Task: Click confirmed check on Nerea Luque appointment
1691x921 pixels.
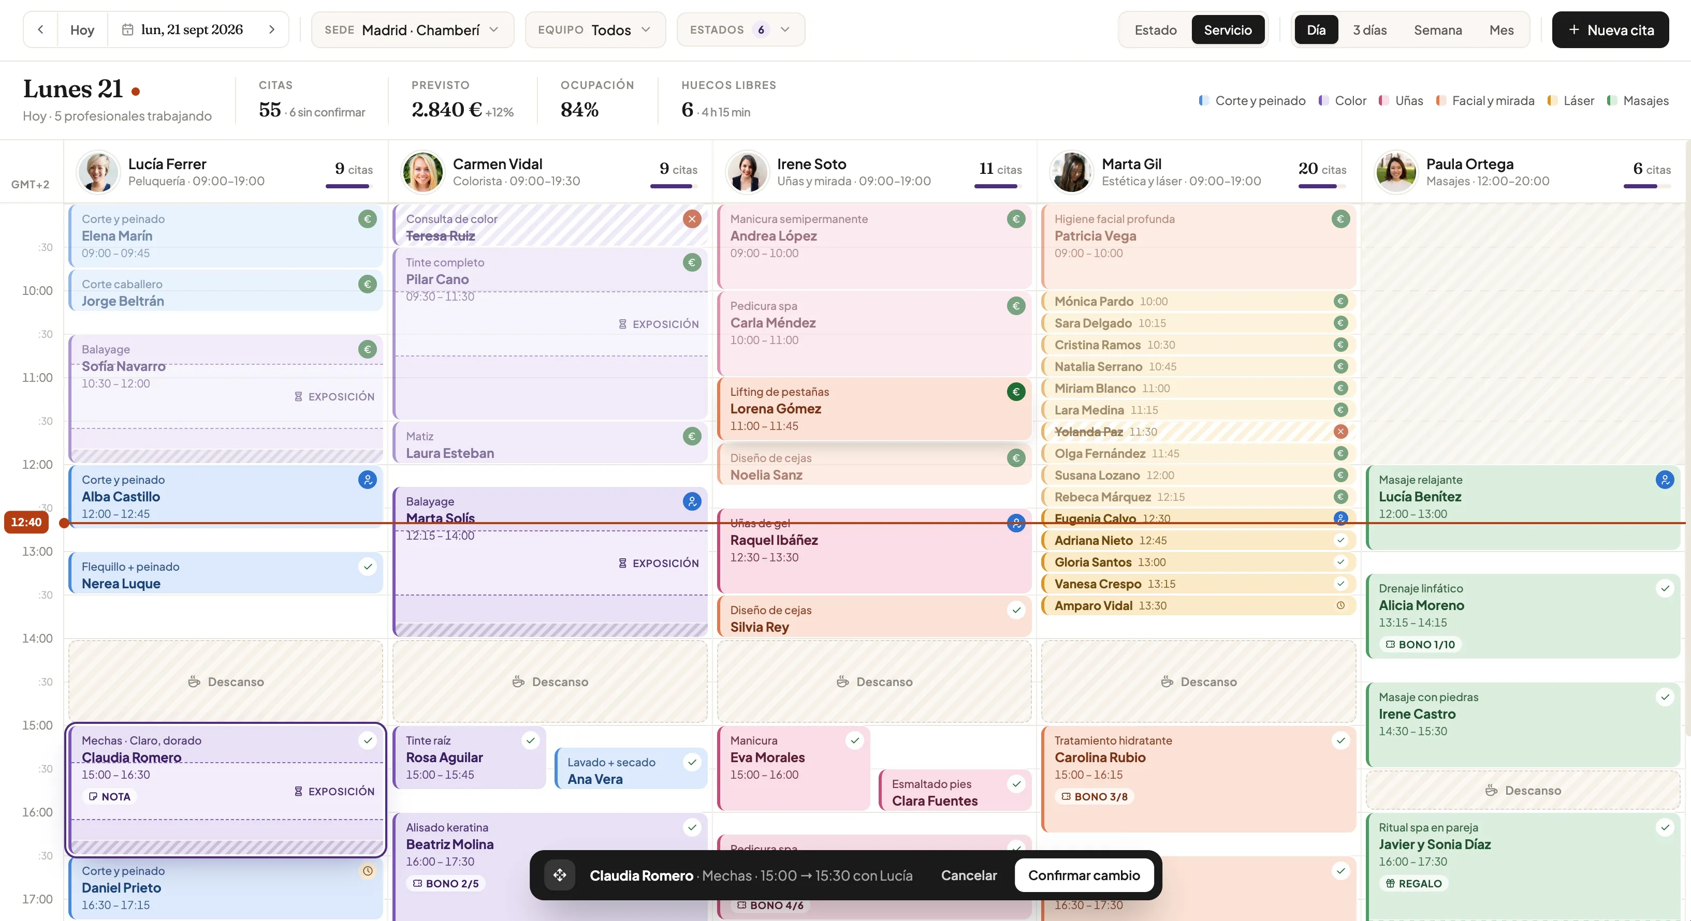Action: point(368,567)
